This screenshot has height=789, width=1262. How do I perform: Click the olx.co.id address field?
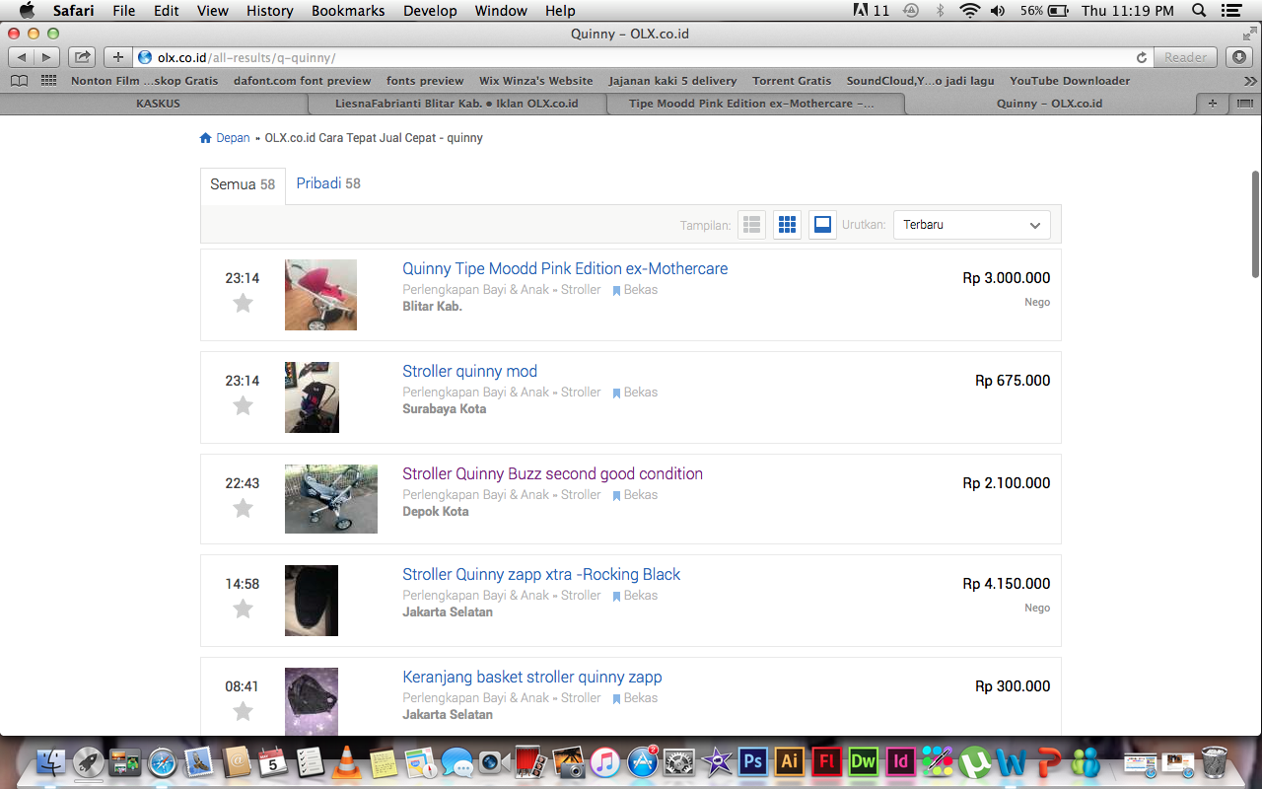641,57
